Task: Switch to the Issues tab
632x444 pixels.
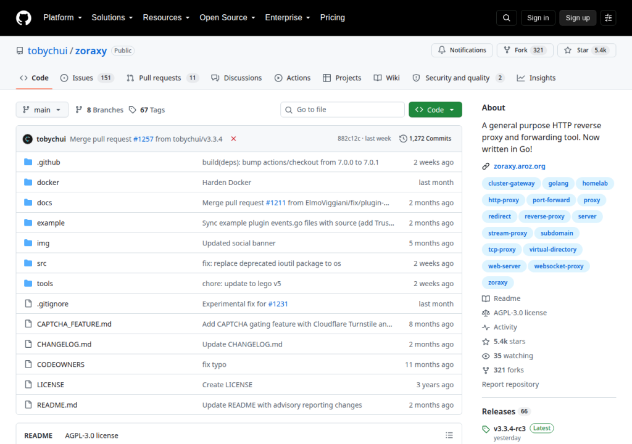Action: [87, 78]
